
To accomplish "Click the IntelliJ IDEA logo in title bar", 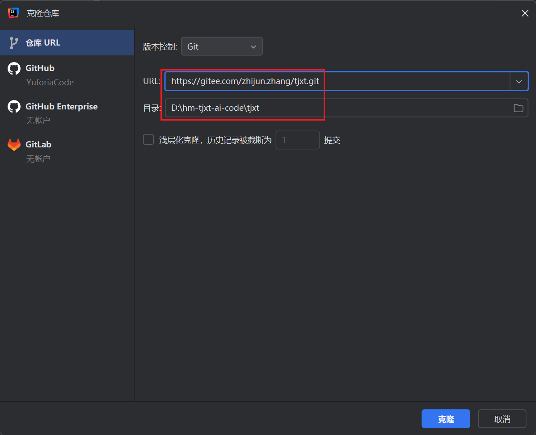I will point(13,13).
